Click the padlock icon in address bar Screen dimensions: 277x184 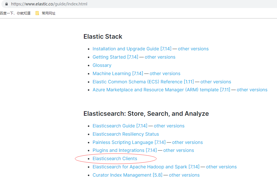tap(7, 4)
